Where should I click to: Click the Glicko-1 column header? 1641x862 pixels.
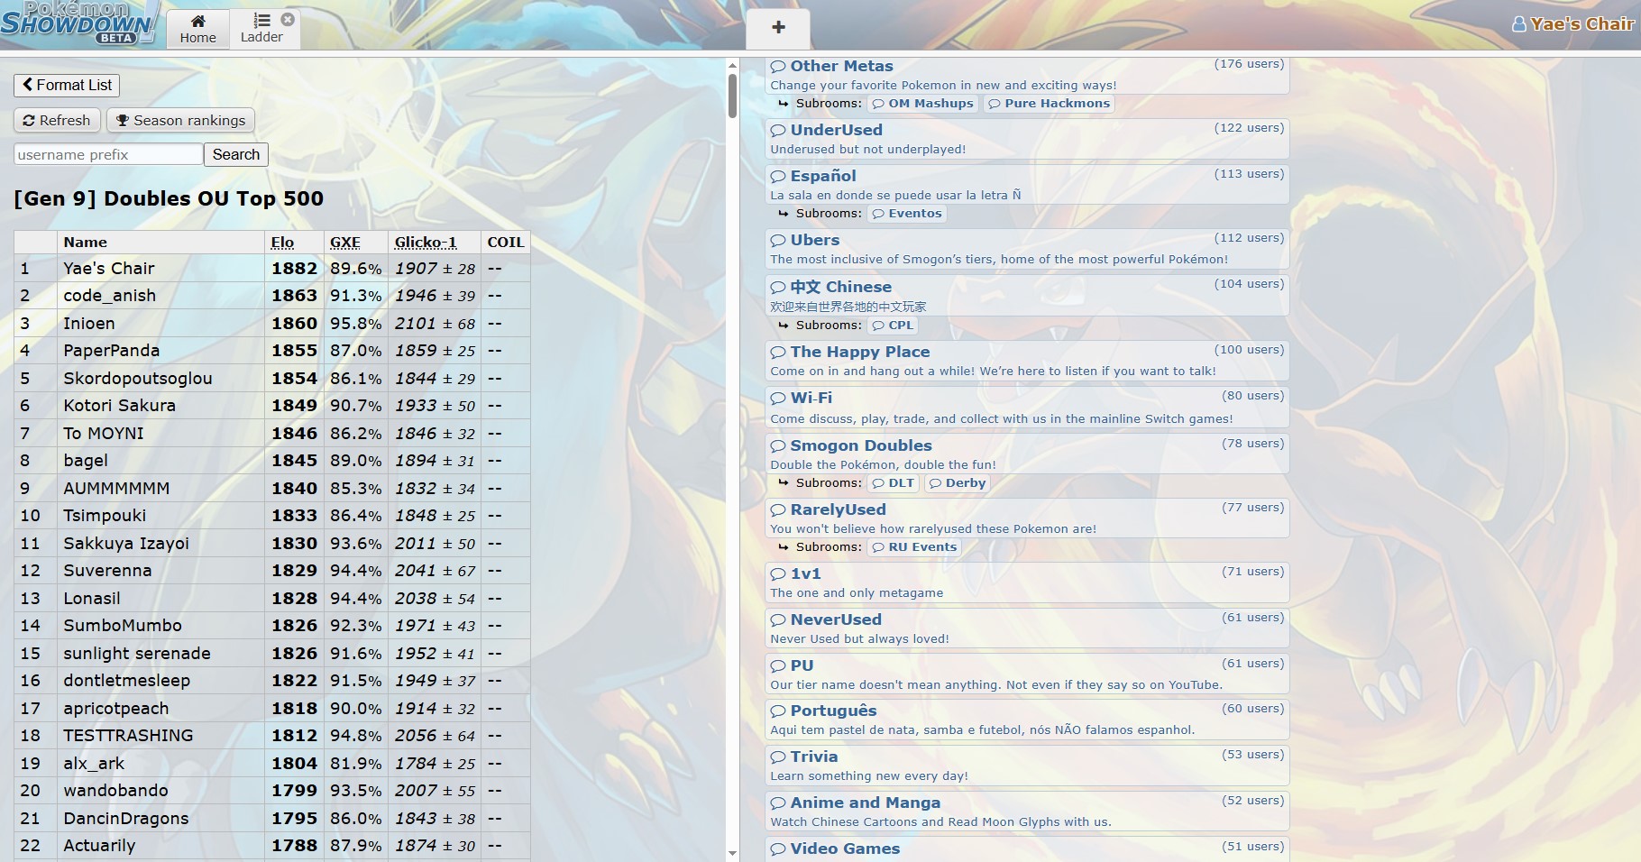pyautogui.click(x=426, y=242)
